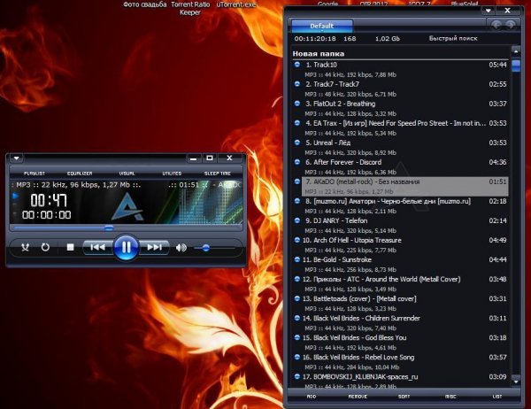Click the blue icon beside Unreal - Лёд
Image resolution: width=531 pixels, height=409 pixels.
tap(297, 143)
